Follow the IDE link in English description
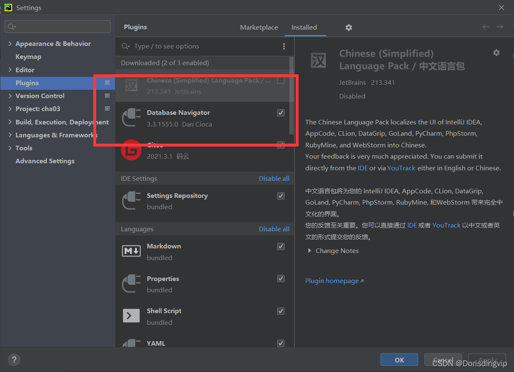This screenshot has width=514, height=372. 363,168
